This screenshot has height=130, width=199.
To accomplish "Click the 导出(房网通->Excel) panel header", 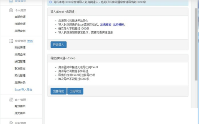I will (118, 58).
